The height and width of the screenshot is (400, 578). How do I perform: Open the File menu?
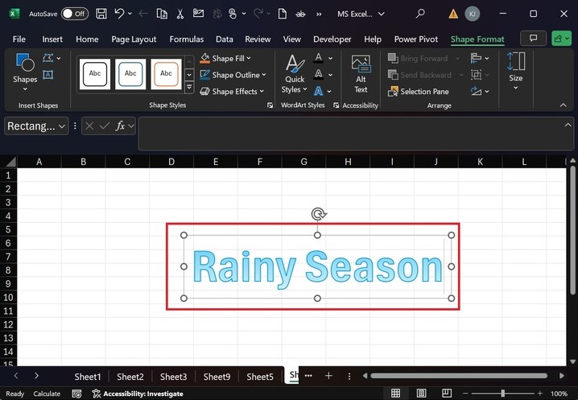click(x=19, y=39)
